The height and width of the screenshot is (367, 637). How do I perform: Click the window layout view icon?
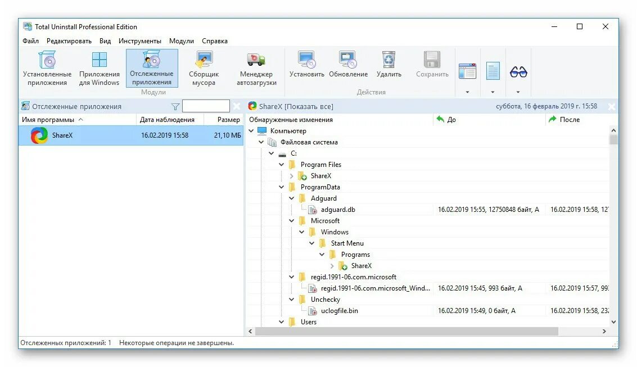click(467, 71)
